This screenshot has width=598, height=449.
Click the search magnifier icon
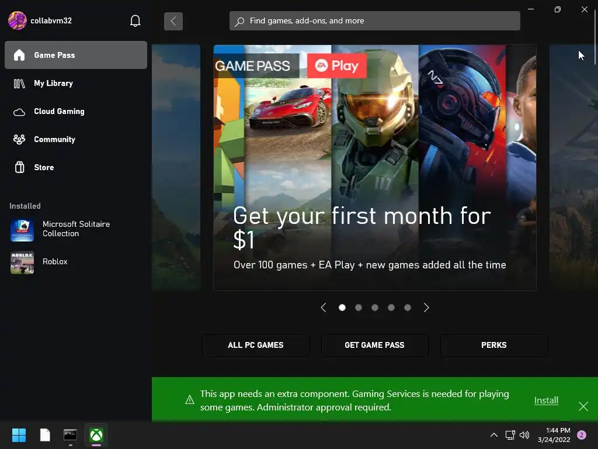click(x=239, y=22)
